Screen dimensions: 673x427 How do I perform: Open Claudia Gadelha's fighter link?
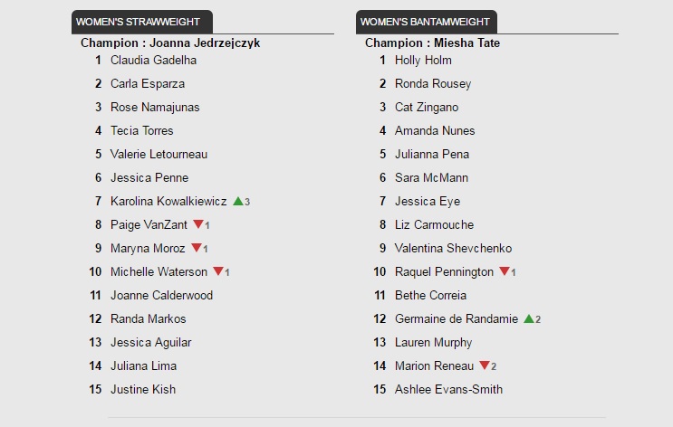(x=154, y=60)
